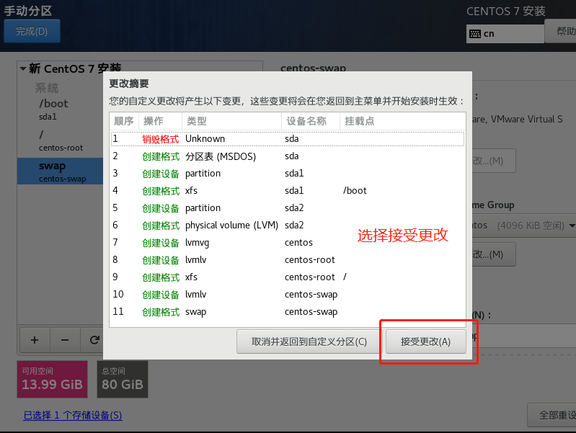Screen dimensions: 576x433
Task: Select the /boot sda1 mount point
Action: pyautogui.click(x=61, y=110)
